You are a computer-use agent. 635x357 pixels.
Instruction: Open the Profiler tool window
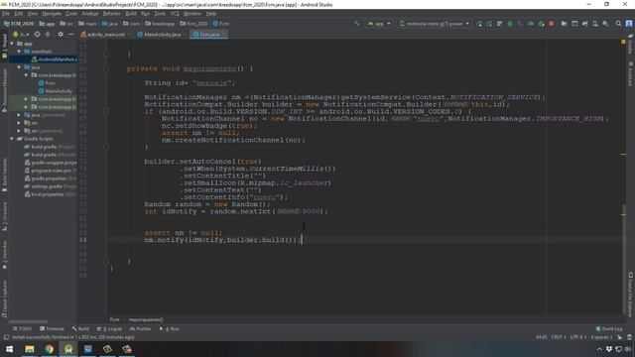point(140,329)
